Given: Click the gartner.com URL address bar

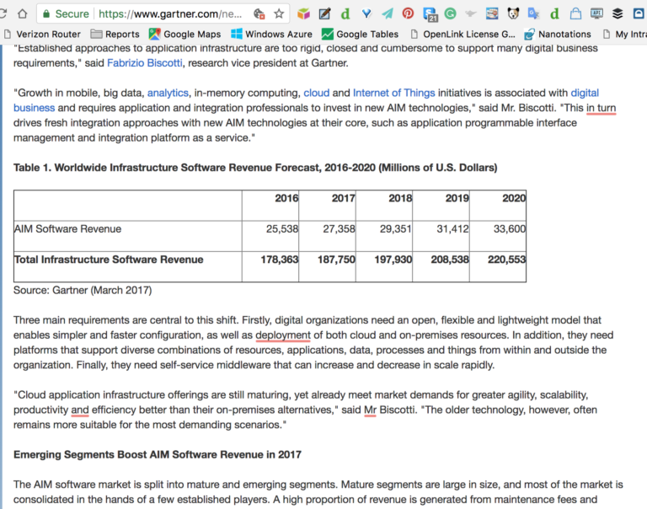Looking at the screenshot, I should (168, 13).
